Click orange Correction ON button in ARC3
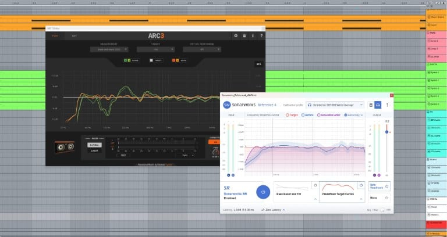Screen dimensions: 447x237 215,142
